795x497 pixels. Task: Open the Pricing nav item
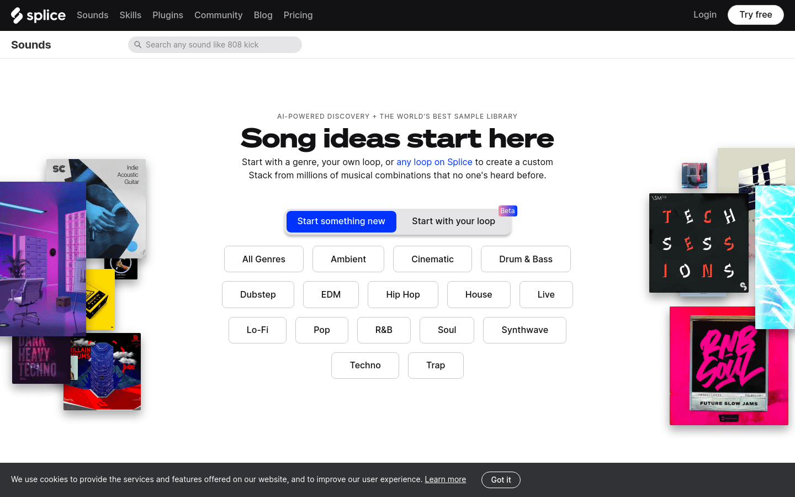click(x=298, y=15)
